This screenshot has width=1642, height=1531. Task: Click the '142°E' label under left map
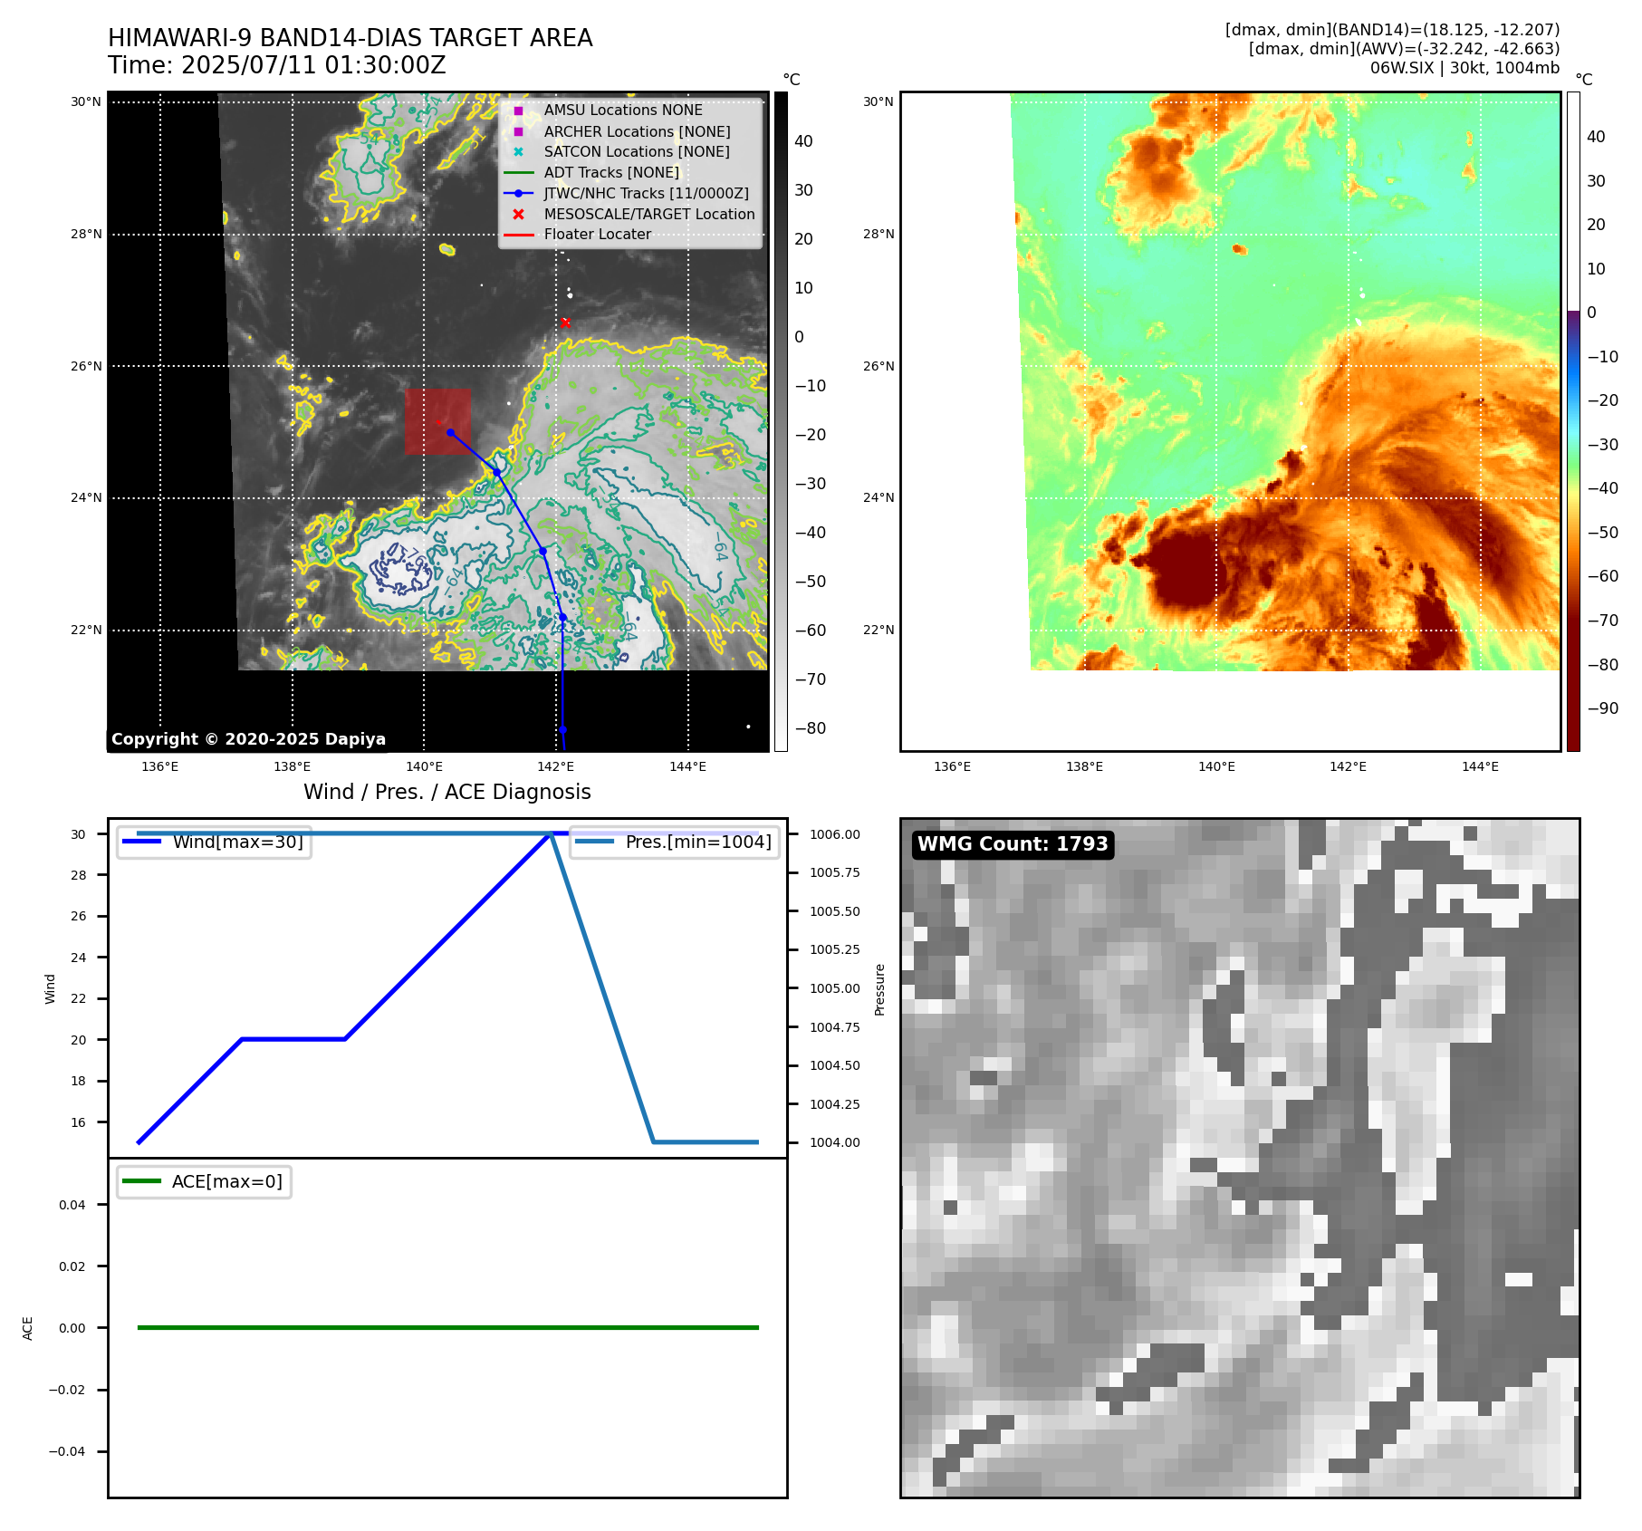555,766
